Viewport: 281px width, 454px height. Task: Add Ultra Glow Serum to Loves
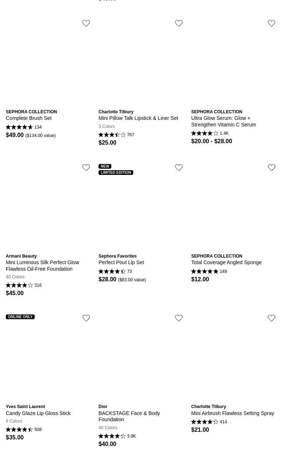point(272,23)
